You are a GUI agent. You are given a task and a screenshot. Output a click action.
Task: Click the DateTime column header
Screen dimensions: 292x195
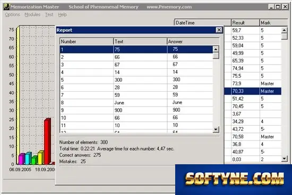203,23
